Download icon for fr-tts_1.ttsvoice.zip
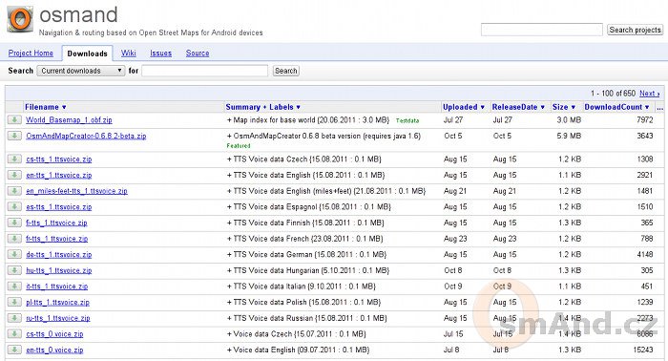Viewport: 668px width, 361px height. (x=14, y=239)
